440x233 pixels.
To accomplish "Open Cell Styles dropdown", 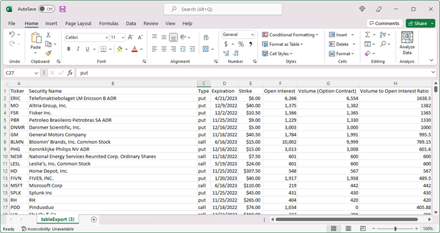I will (277, 53).
